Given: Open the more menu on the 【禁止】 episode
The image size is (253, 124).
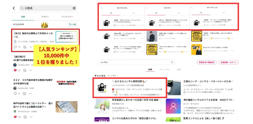Looking at the screenshot, I should pos(187,25).
